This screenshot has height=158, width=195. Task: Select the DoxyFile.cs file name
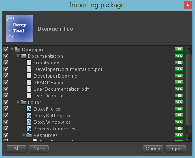point(47,109)
